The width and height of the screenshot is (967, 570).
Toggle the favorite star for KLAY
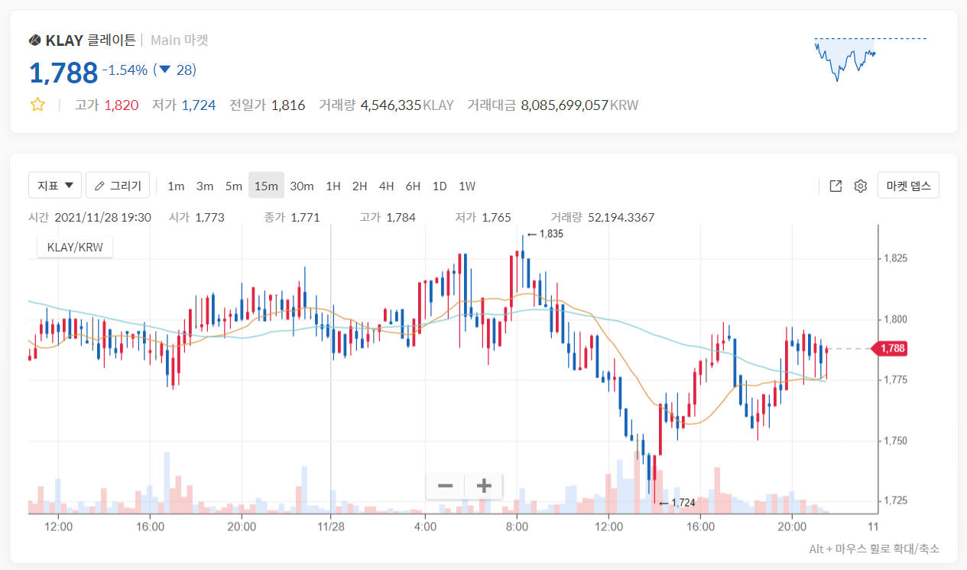click(x=37, y=105)
